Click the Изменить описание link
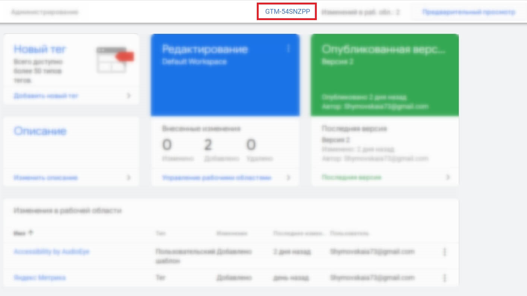 (46, 178)
